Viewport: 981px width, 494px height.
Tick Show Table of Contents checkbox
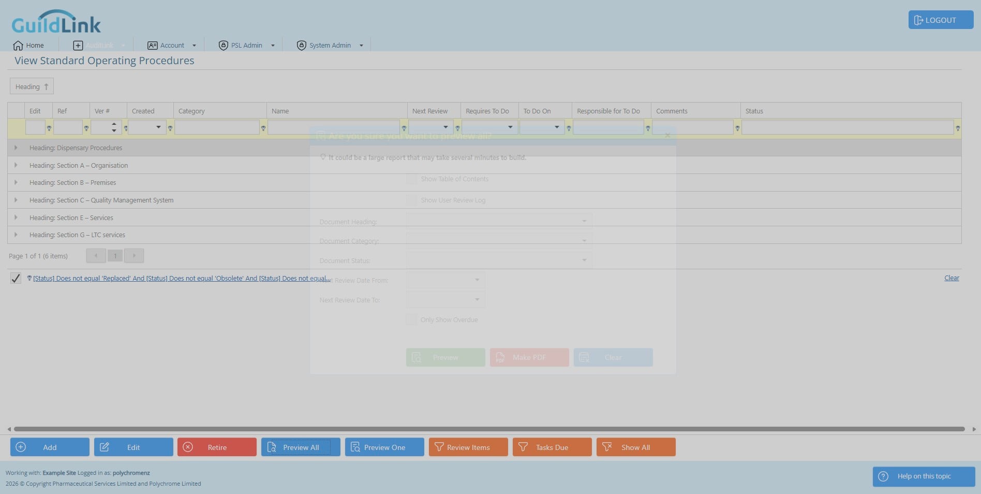click(411, 179)
